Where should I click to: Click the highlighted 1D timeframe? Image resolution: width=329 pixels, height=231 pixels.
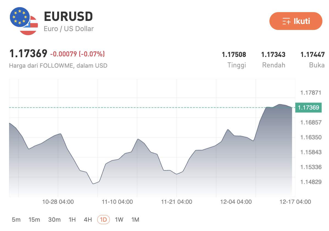coord(104,219)
